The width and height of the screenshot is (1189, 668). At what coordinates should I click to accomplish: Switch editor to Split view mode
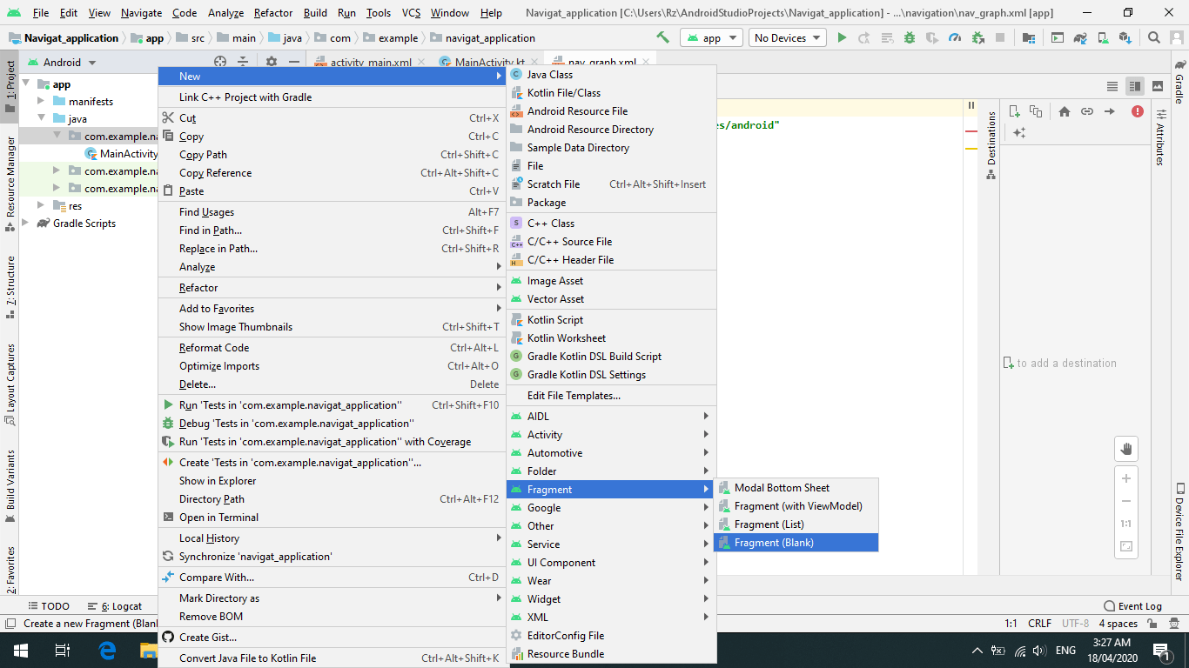pyautogui.click(x=1134, y=86)
